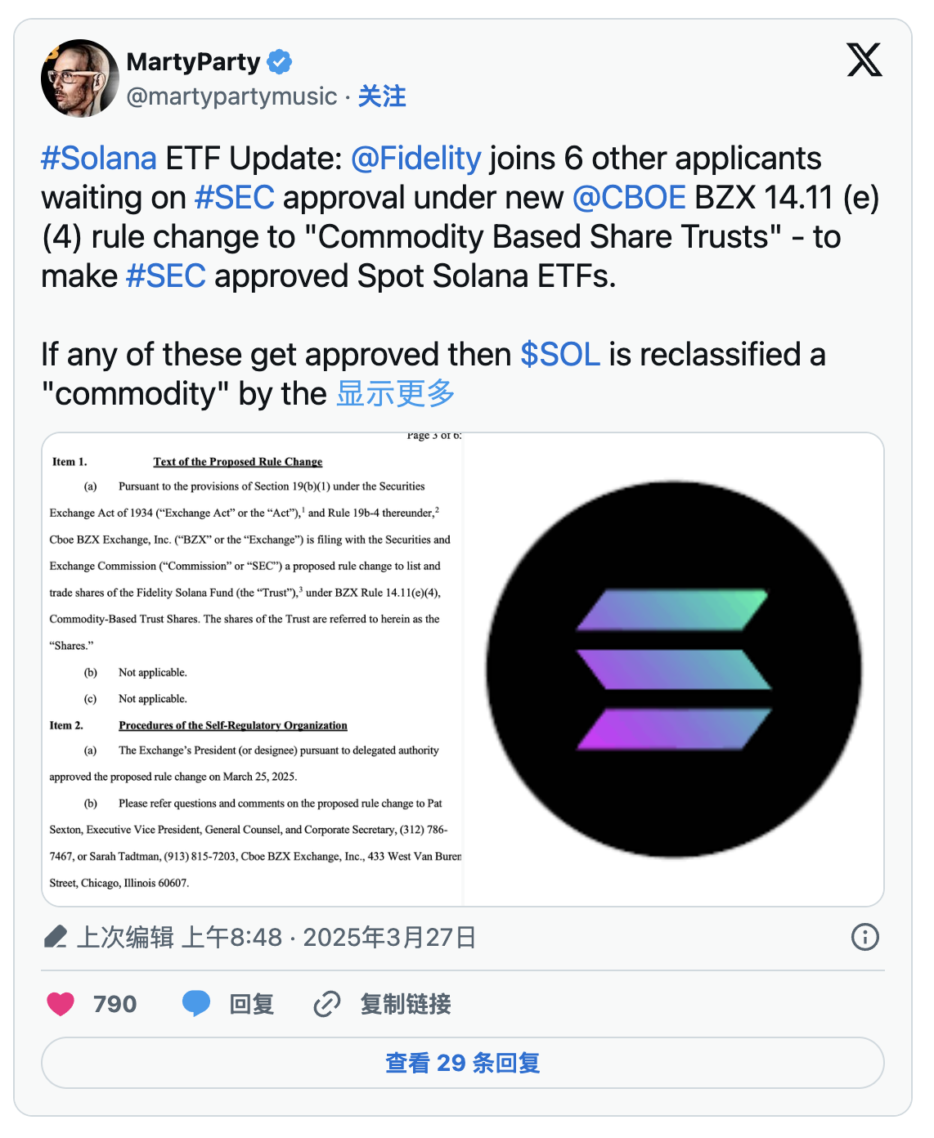
Task: Click the @martypartymusic handle
Action: pos(231,96)
